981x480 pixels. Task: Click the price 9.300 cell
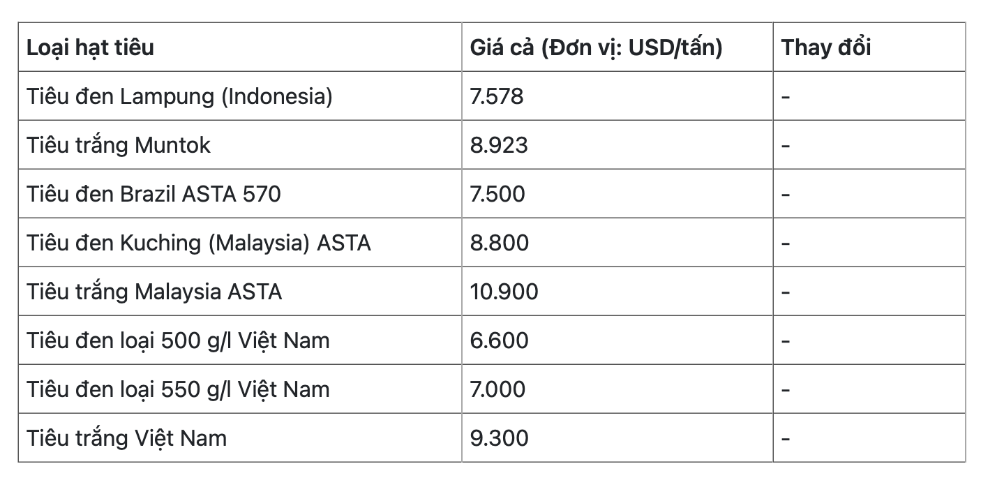(500, 438)
